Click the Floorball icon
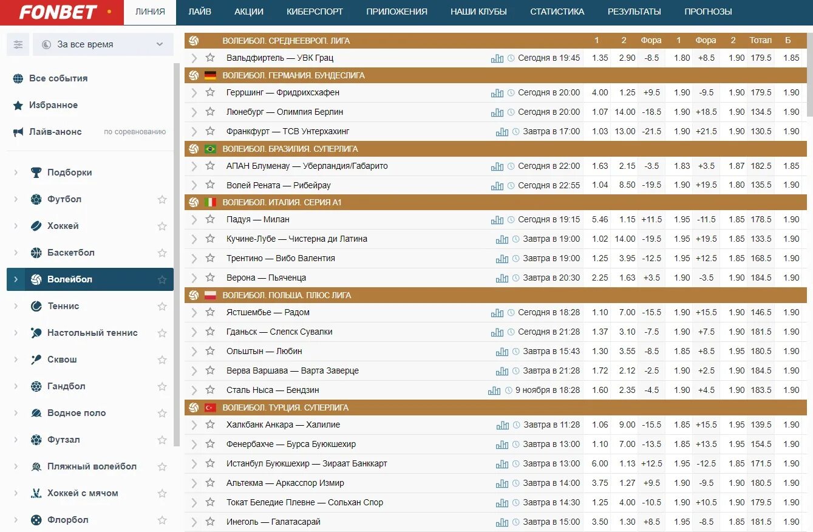Screen dimensions: 813x532 pos(36,520)
